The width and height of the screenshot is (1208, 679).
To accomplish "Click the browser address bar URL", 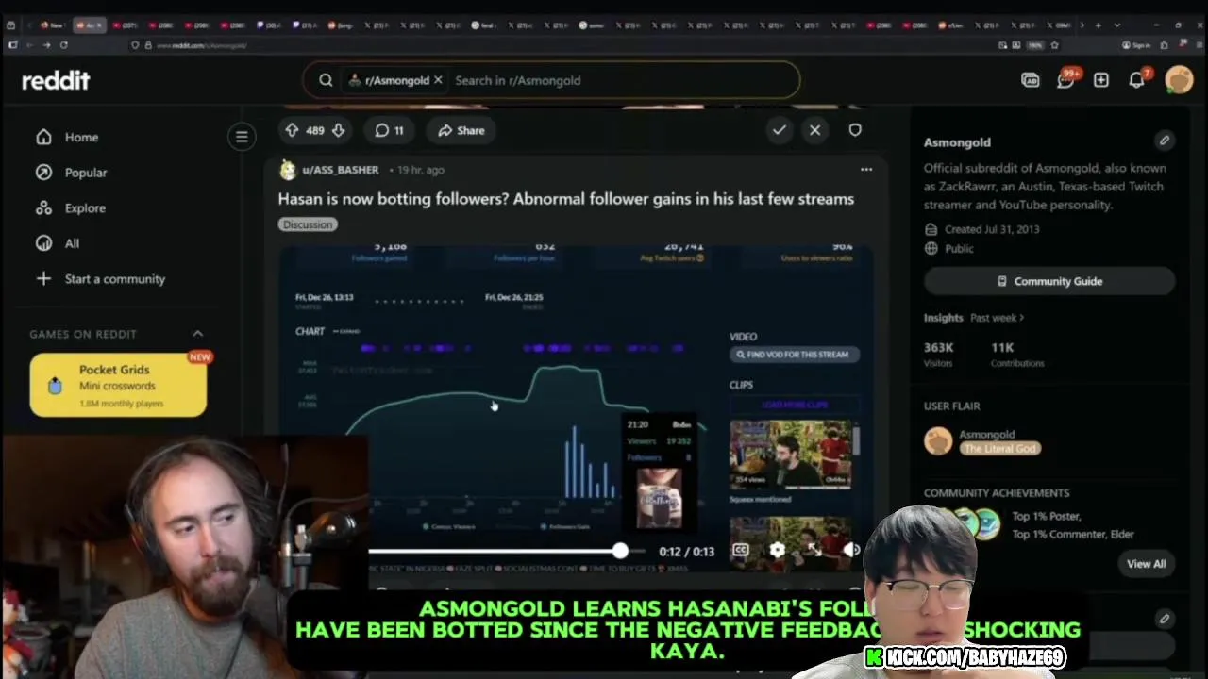I will pyautogui.click(x=202, y=45).
